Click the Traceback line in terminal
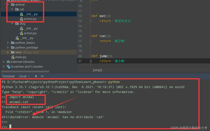 click(x=34, y=107)
